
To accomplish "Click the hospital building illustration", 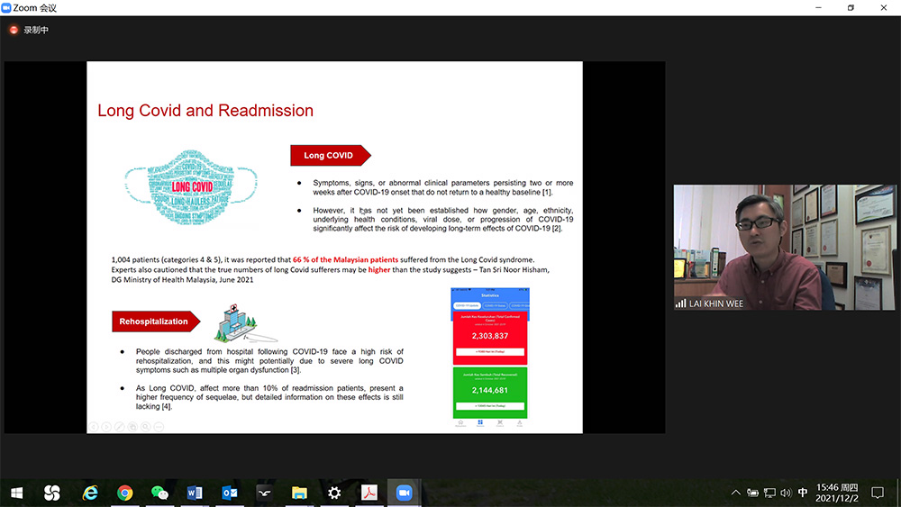I will coord(237,324).
